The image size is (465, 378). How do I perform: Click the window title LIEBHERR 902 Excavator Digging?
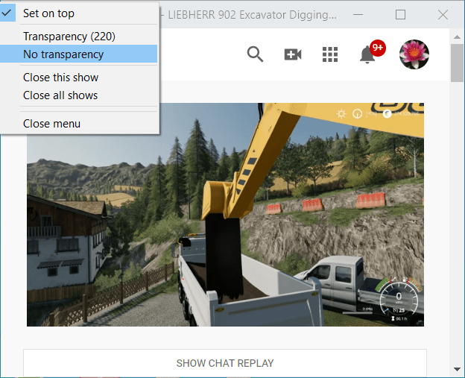tap(252, 15)
